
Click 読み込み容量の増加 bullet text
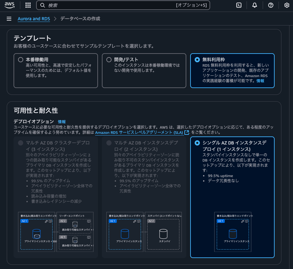coord(49,196)
